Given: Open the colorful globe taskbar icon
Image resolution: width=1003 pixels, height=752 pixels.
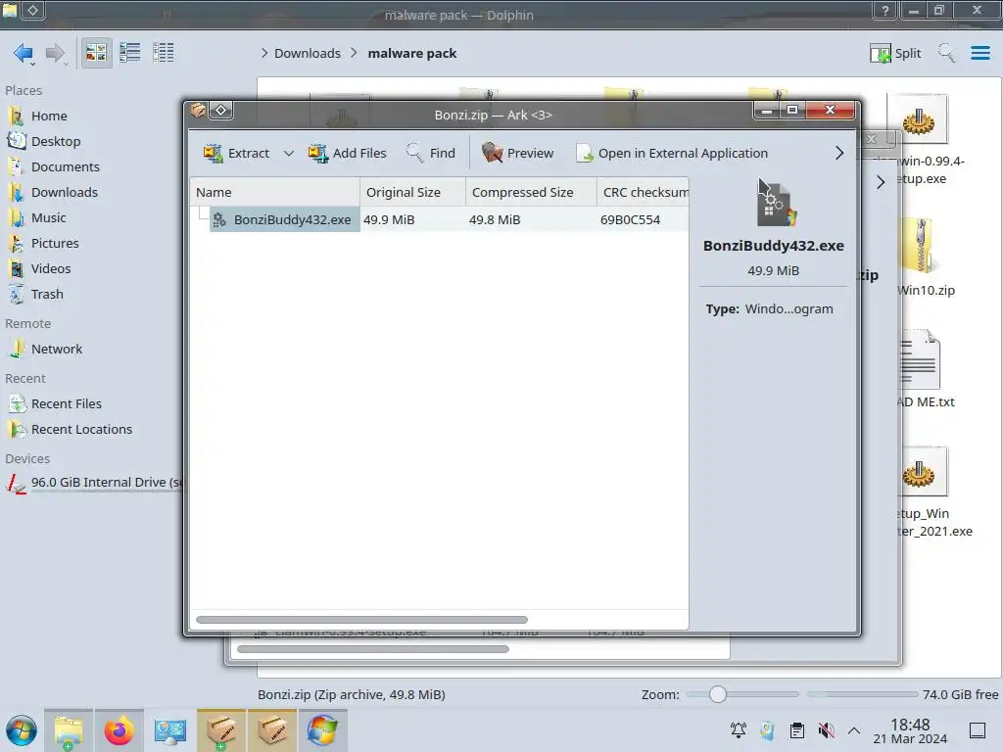Looking at the screenshot, I should 323,730.
